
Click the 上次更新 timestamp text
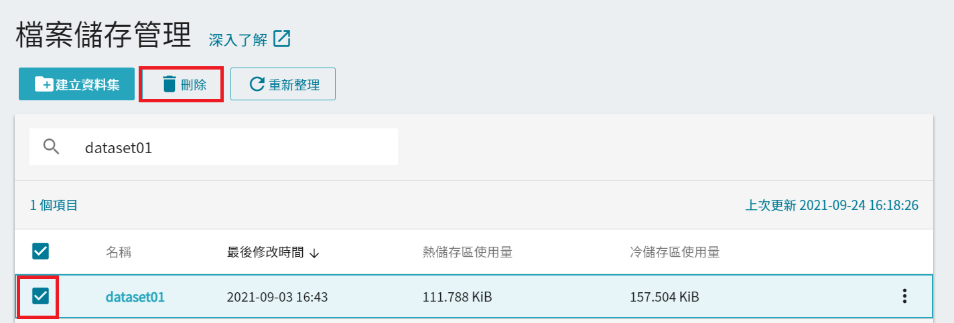[831, 205]
